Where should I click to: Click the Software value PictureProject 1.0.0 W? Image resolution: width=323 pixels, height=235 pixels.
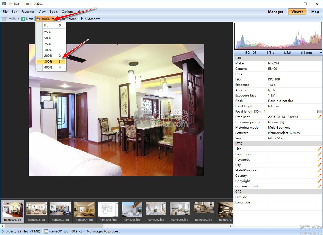point(284,133)
